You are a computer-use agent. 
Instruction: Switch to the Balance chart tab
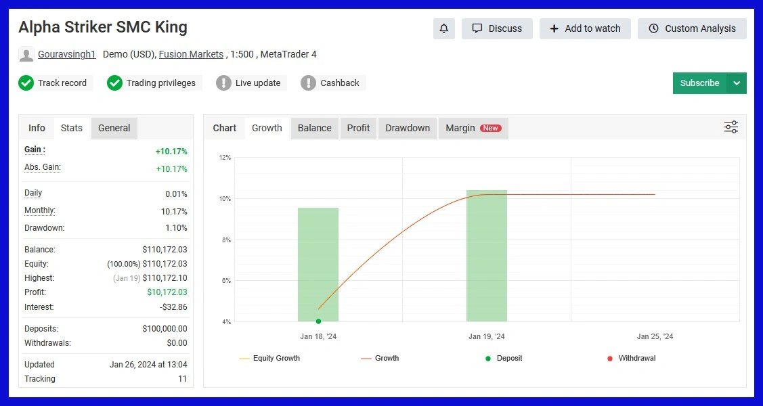tap(315, 128)
